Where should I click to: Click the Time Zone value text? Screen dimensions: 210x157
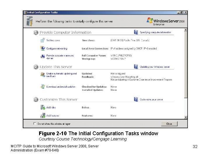click(x=130, y=40)
